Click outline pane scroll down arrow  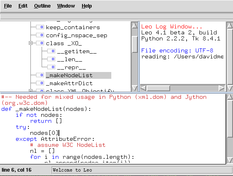coord(135,88)
